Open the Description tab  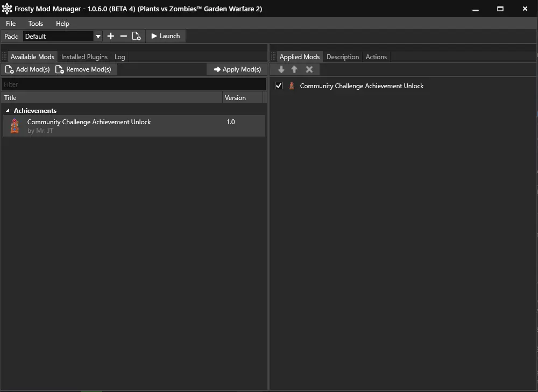click(x=343, y=57)
